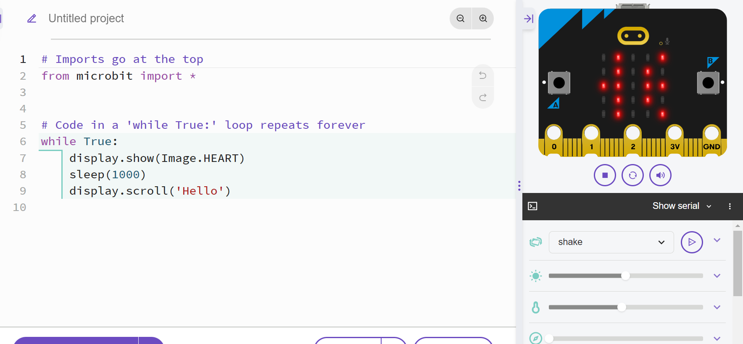Expand the gesture sensor section
The width and height of the screenshot is (743, 344).
(x=717, y=240)
